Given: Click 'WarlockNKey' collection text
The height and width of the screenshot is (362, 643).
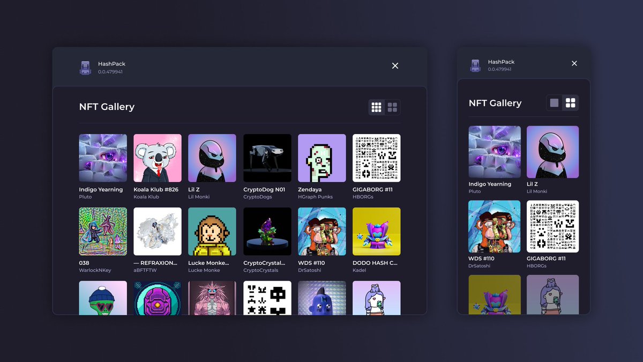Looking at the screenshot, I should click(95, 270).
